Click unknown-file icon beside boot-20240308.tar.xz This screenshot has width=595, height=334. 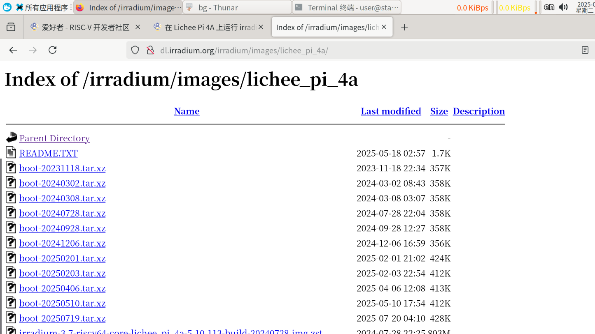coord(11,198)
